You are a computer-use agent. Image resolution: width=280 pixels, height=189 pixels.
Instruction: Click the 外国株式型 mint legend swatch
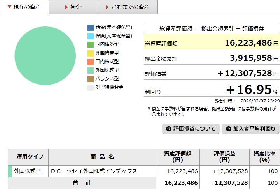point(91,70)
